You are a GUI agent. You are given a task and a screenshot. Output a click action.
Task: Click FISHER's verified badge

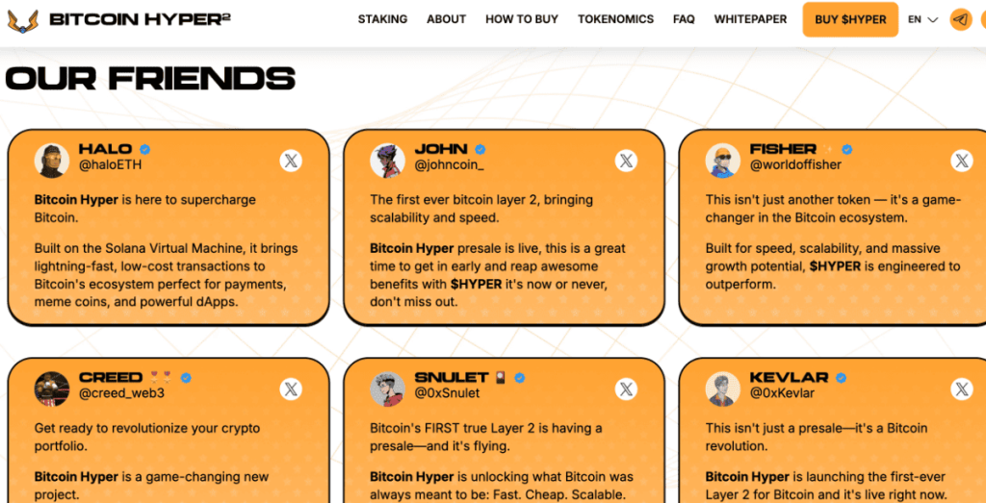[847, 149]
